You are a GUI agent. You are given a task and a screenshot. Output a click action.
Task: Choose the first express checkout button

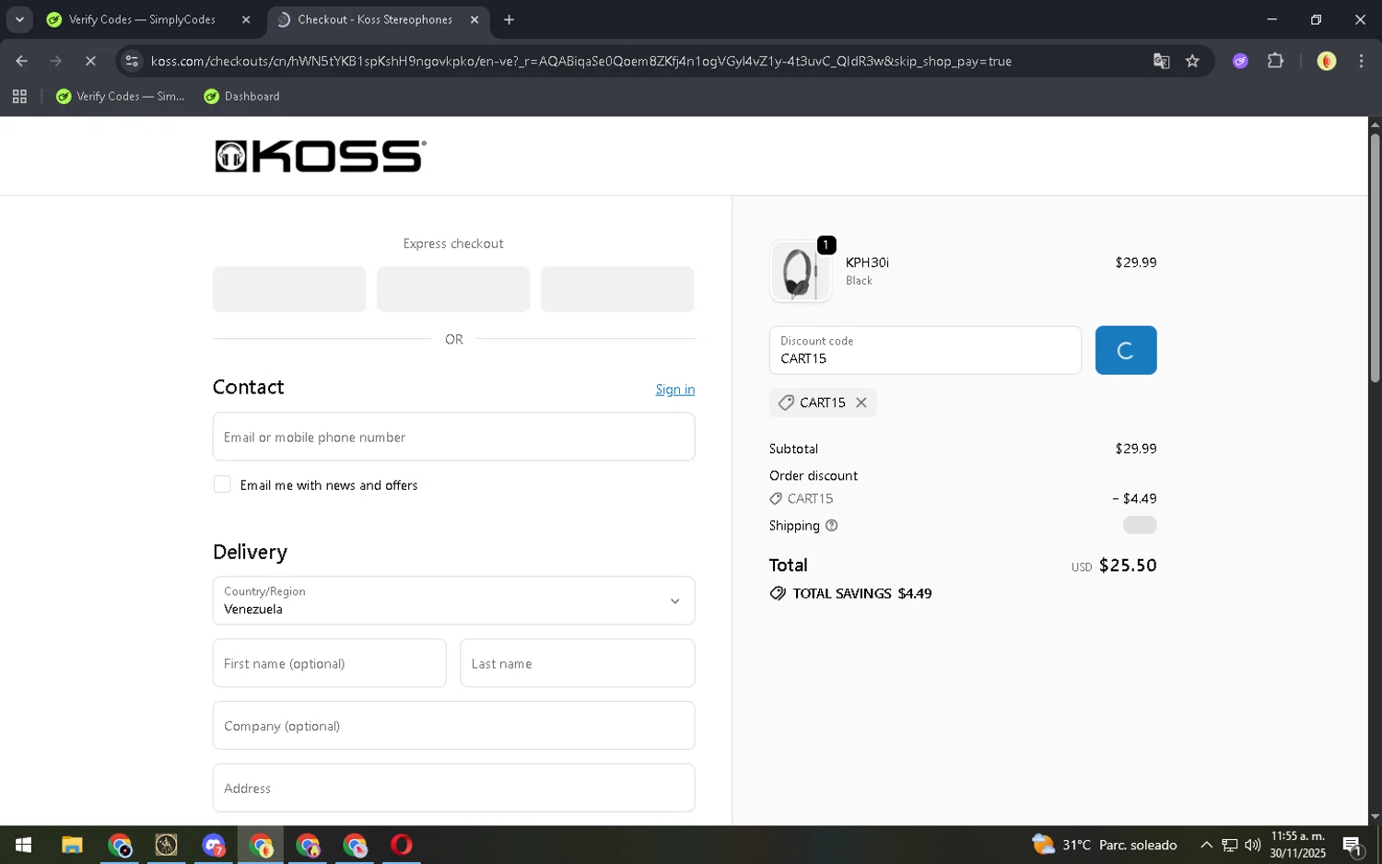[x=289, y=289]
